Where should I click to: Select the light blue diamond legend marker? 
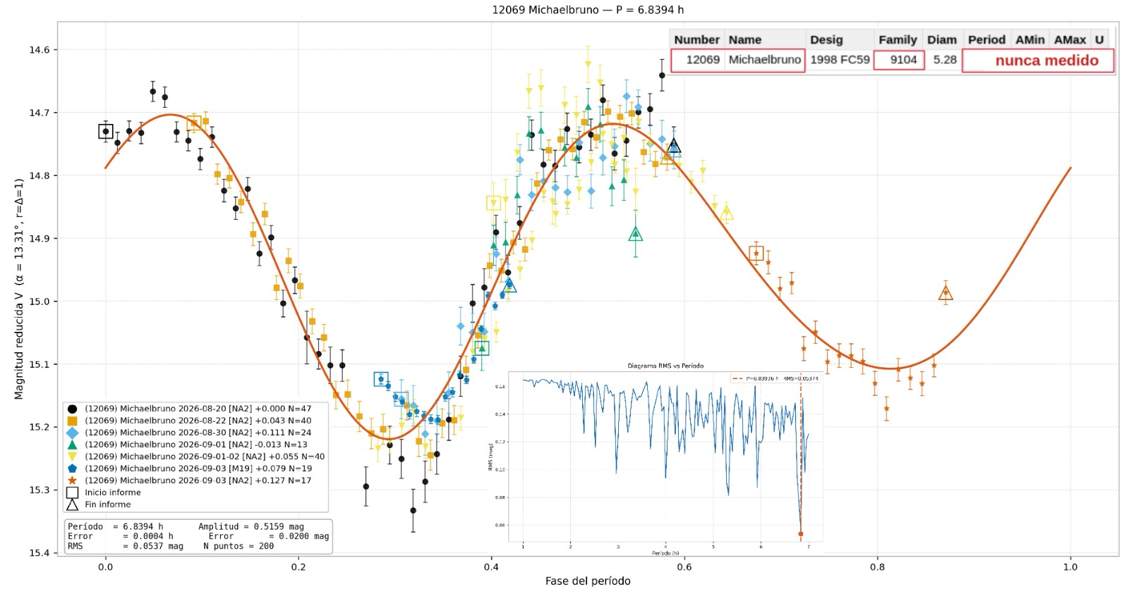pos(72,433)
